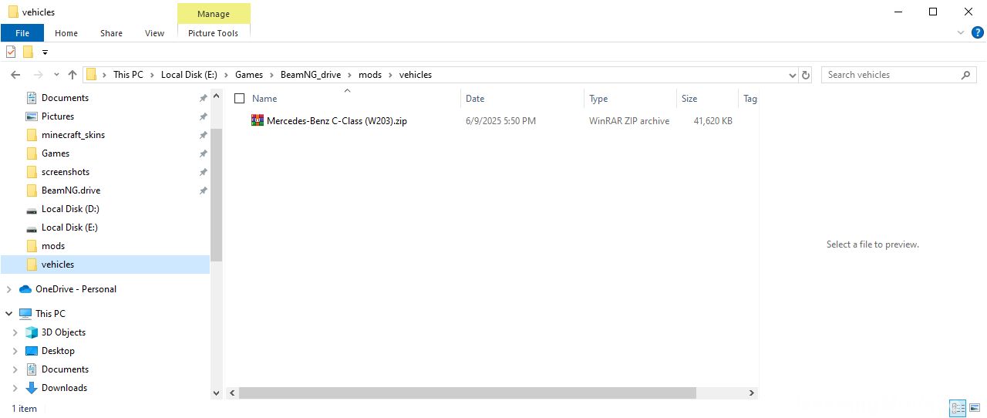
Task: Toggle the select all items checkbox
Action: 239,99
